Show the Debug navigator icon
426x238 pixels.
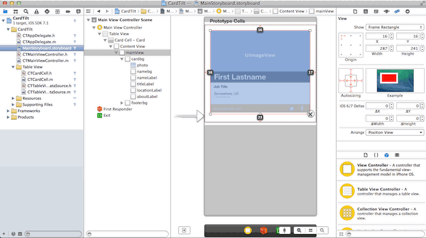tap(57, 12)
